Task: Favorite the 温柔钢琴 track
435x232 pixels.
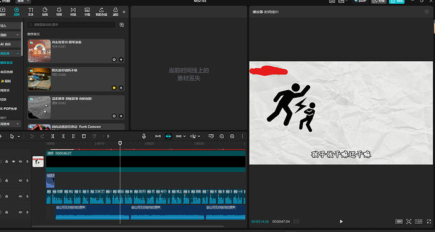Action: 114,116
